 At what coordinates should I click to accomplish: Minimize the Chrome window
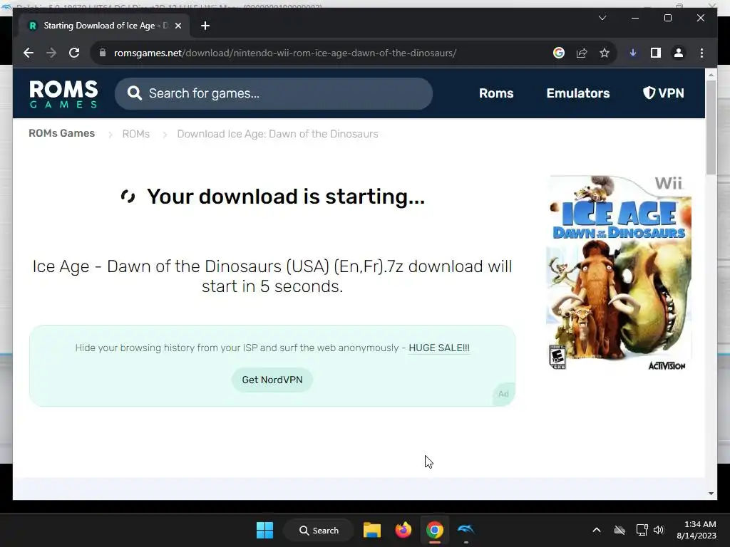[x=635, y=18]
